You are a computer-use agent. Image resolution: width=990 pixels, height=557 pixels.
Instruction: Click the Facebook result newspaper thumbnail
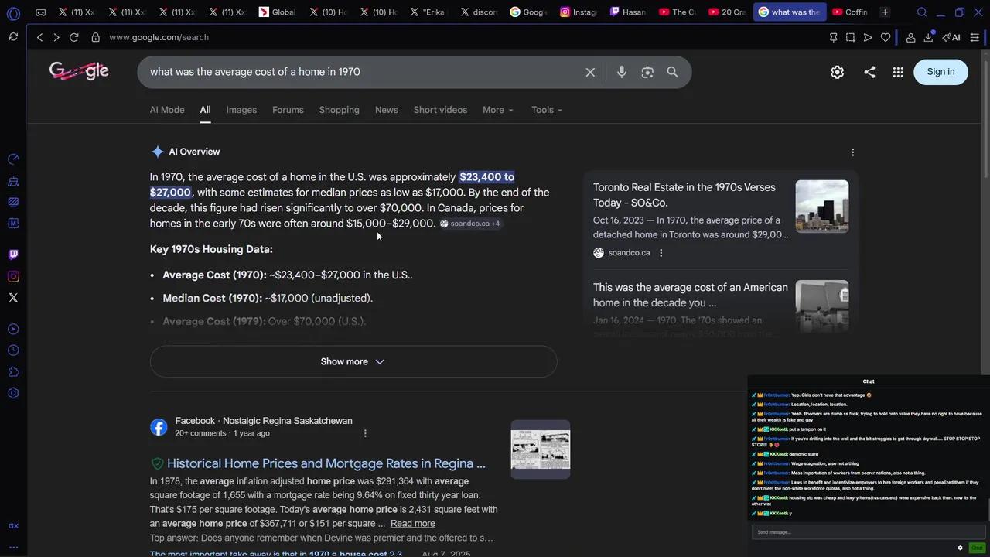pos(541,449)
